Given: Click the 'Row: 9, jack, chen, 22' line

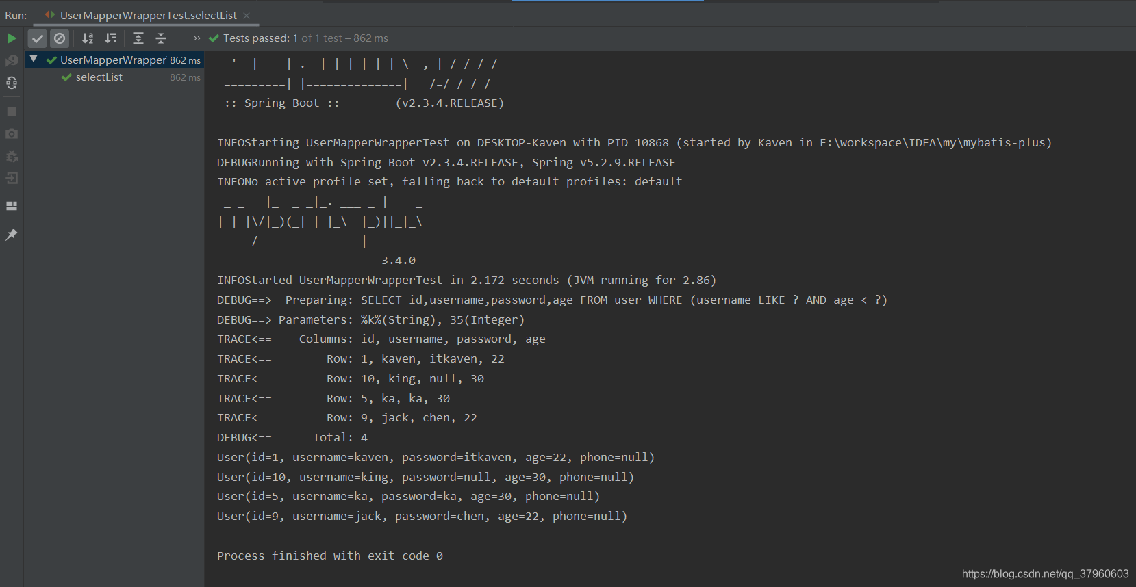Looking at the screenshot, I should (x=347, y=417).
